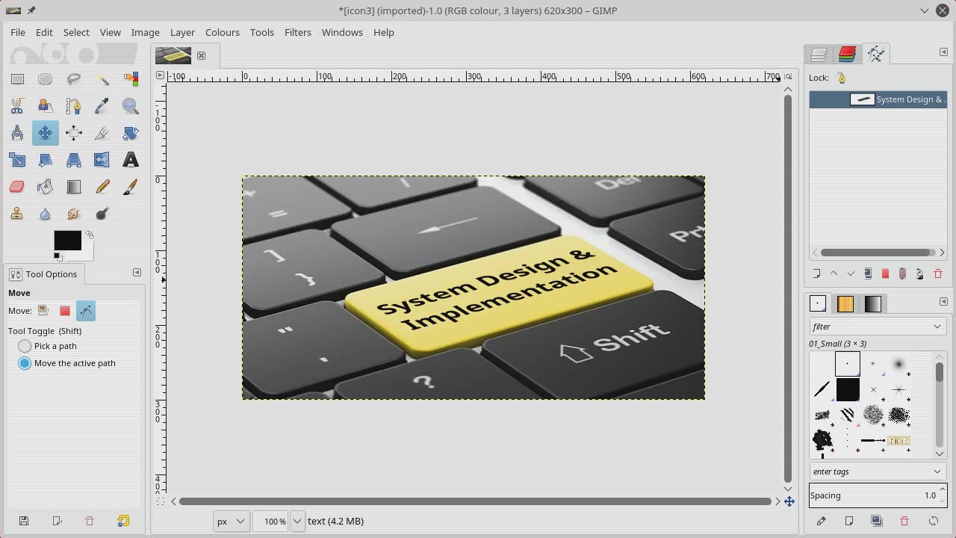The height and width of the screenshot is (538, 956).
Task: Refresh the brushes list
Action: coord(933,521)
